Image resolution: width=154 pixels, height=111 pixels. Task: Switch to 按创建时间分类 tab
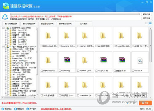(47, 24)
